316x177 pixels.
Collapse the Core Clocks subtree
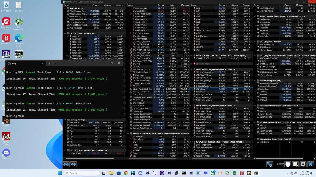68,56
